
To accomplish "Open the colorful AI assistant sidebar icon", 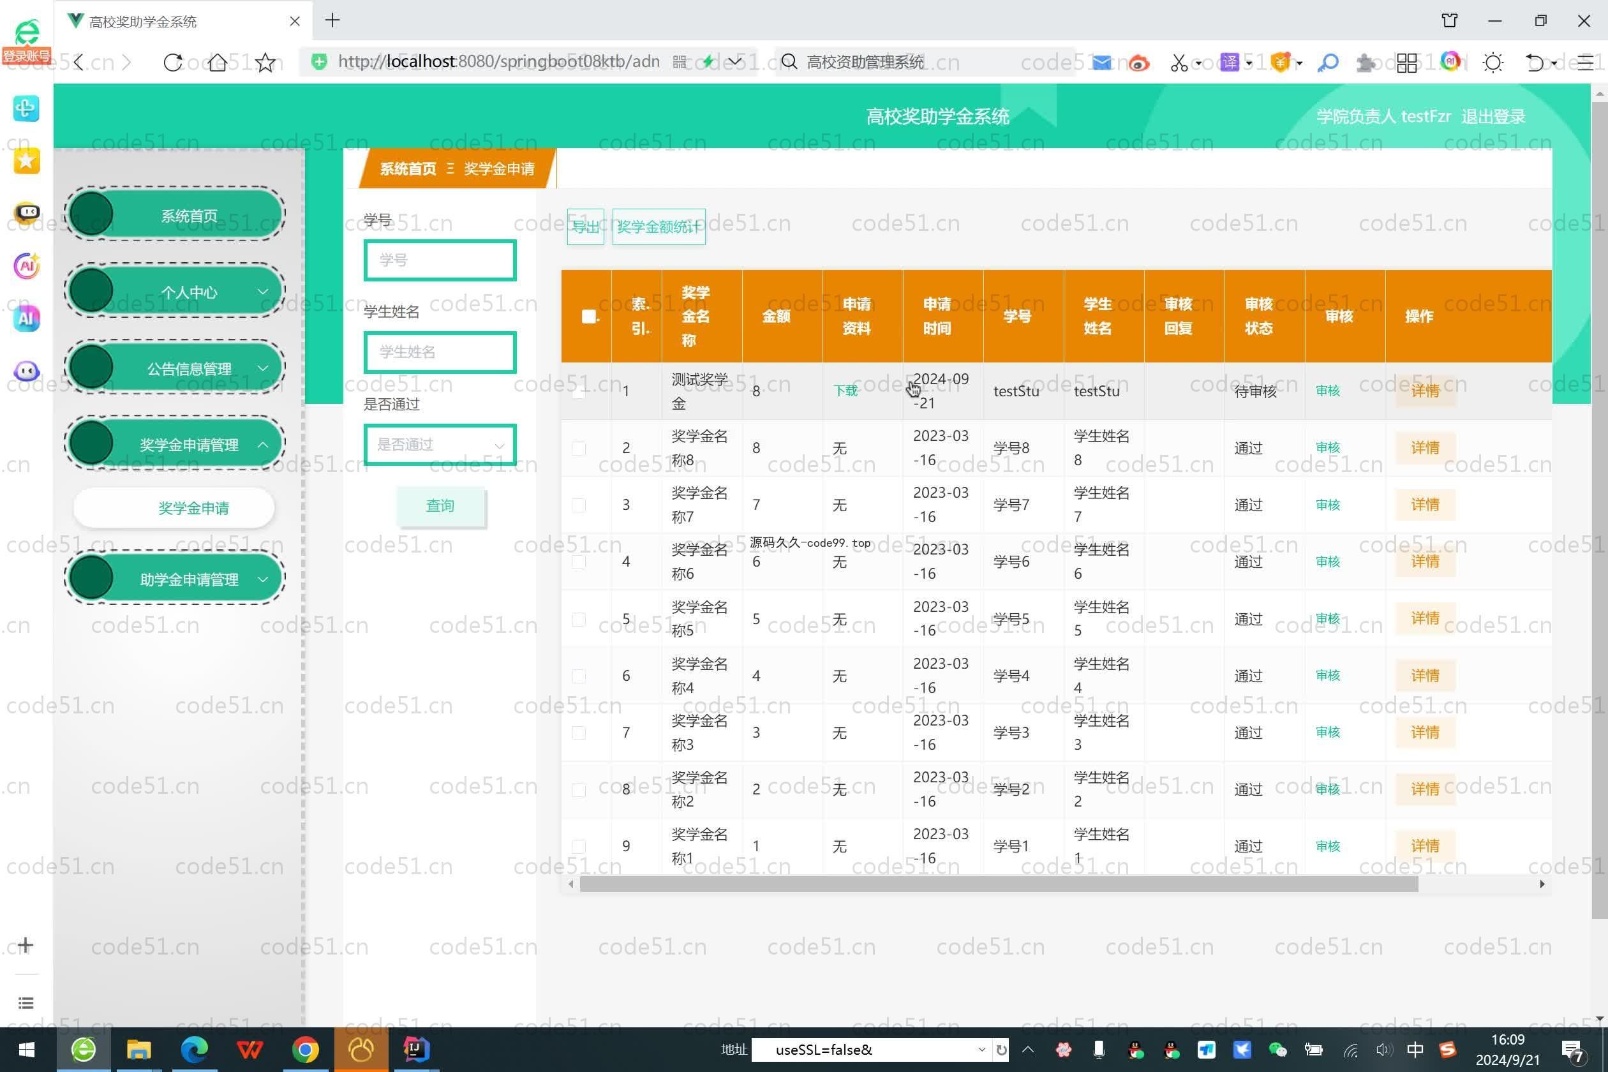I will (x=26, y=265).
